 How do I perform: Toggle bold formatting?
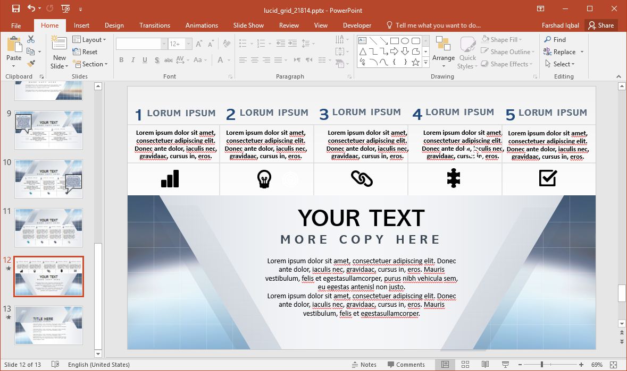(121, 61)
